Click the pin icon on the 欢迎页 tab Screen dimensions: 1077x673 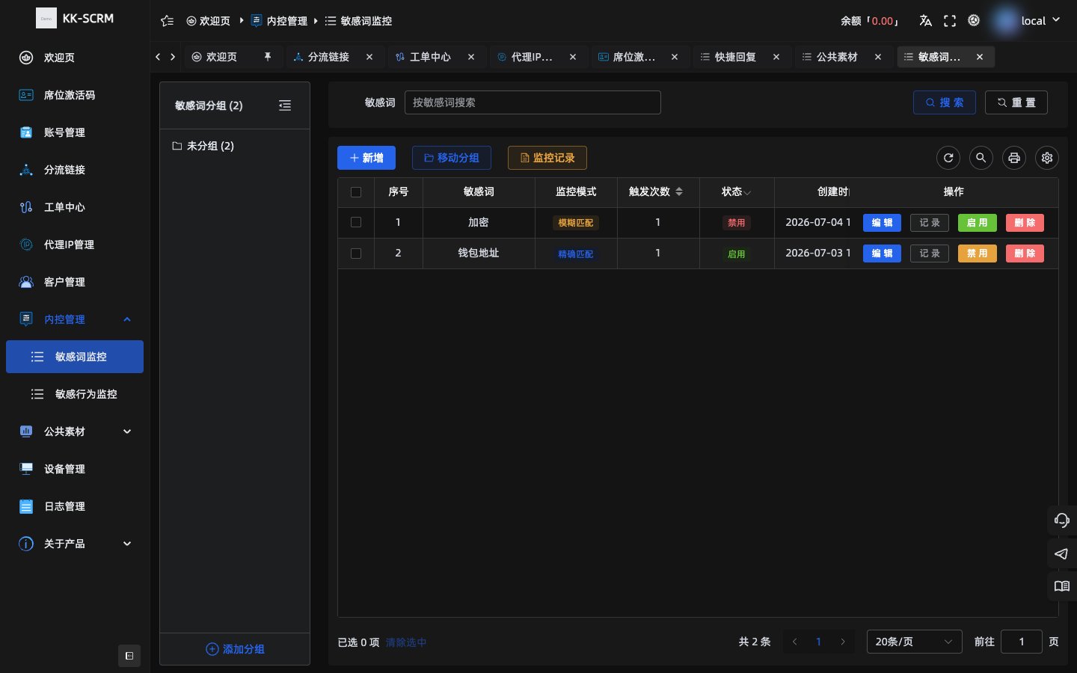click(268, 57)
